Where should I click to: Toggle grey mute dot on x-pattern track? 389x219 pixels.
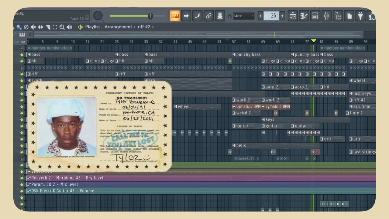click(x=22, y=68)
